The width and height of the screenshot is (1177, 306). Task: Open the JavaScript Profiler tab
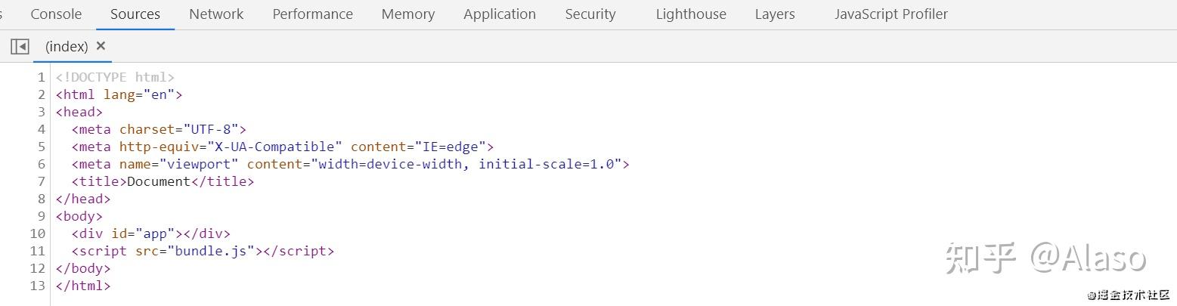(890, 14)
